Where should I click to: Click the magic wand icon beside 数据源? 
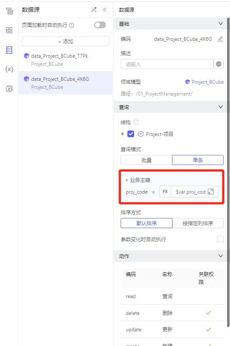click(94, 10)
